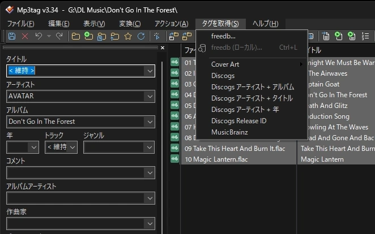Open the ファイル(F) menu
This screenshot has height=234, width=375.
pyautogui.click(x=20, y=24)
